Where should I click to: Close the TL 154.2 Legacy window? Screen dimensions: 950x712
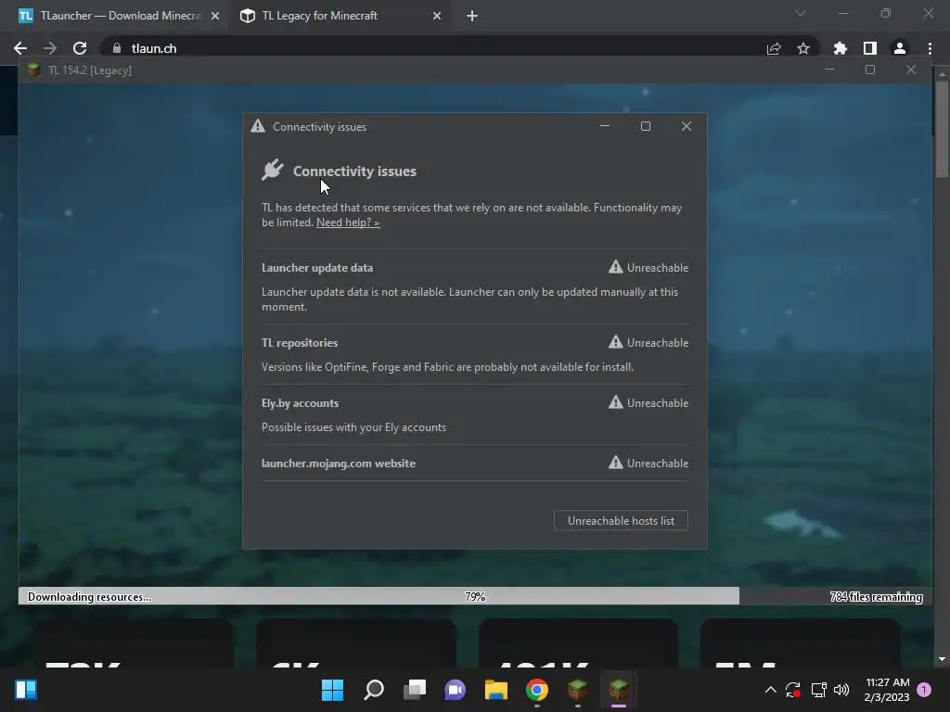point(911,70)
